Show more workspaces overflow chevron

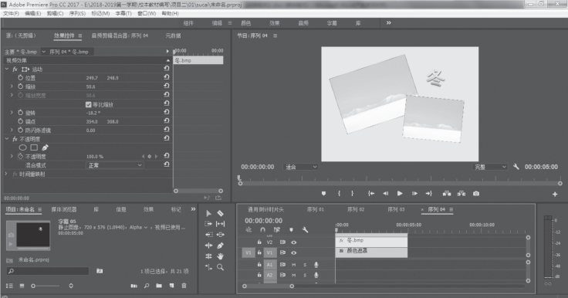[389, 23]
